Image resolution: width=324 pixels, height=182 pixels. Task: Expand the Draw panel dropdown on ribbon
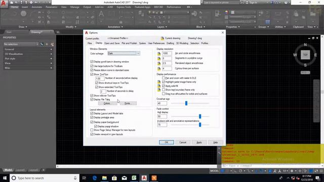[23, 27]
